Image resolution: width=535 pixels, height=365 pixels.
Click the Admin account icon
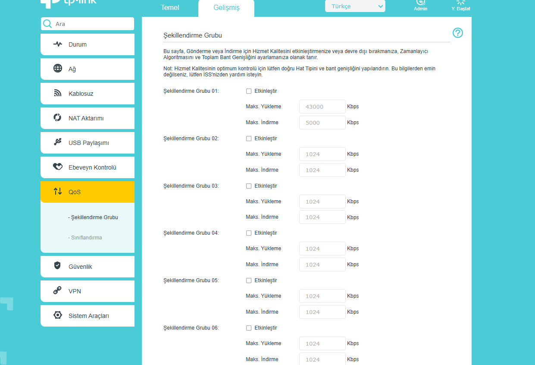pyautogui.click(x=420, y=2)
